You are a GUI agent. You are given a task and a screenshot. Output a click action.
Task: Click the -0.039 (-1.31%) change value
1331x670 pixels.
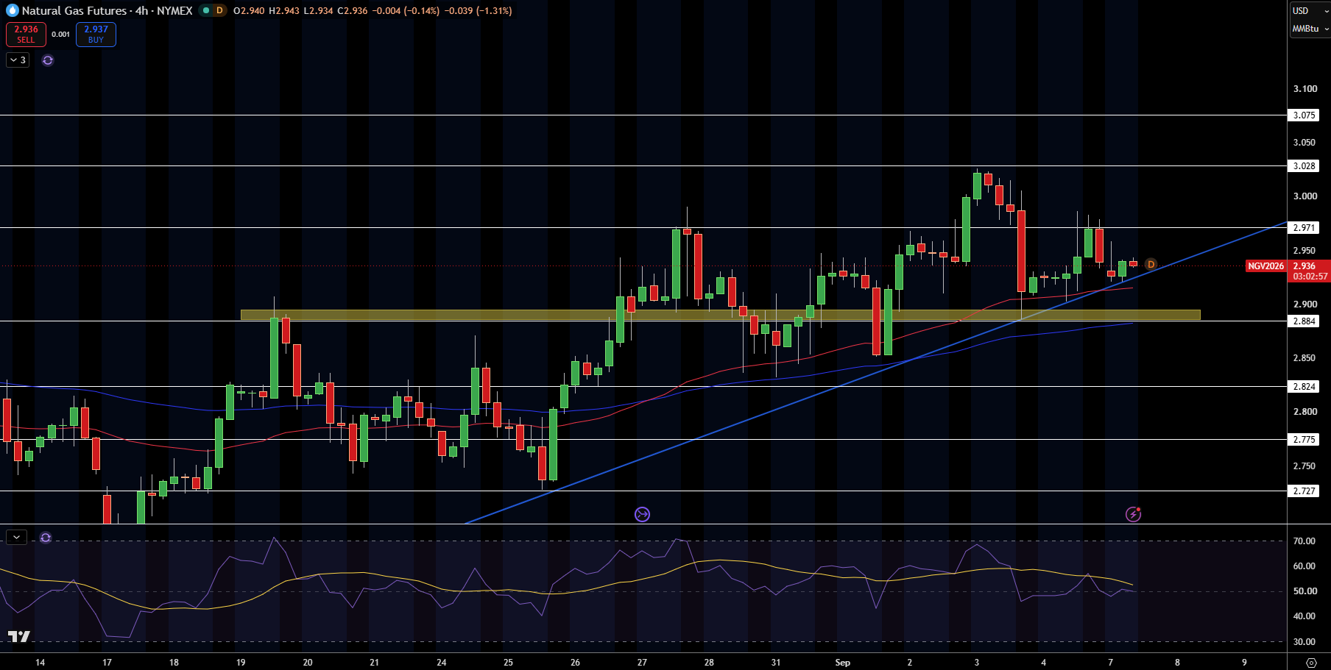tap(479, 10)
